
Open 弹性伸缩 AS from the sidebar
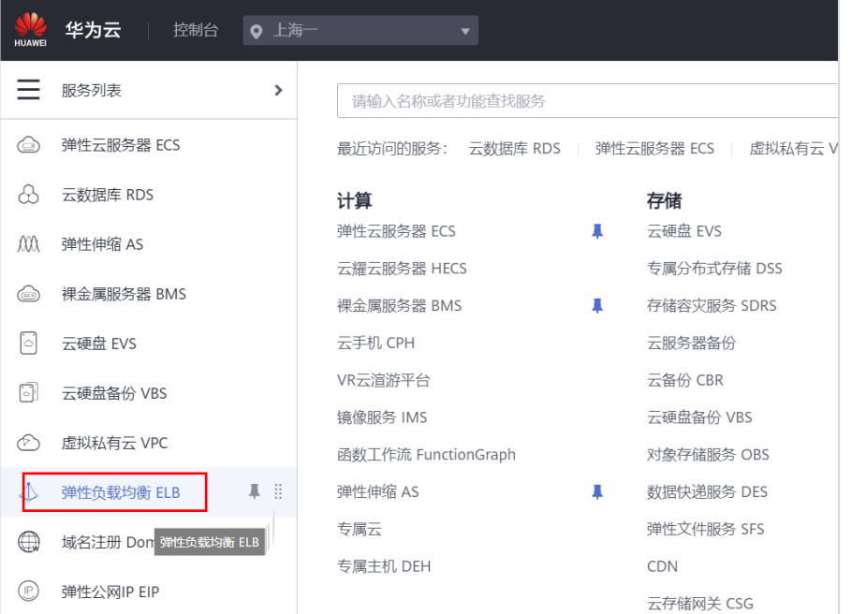coord(102,244)
